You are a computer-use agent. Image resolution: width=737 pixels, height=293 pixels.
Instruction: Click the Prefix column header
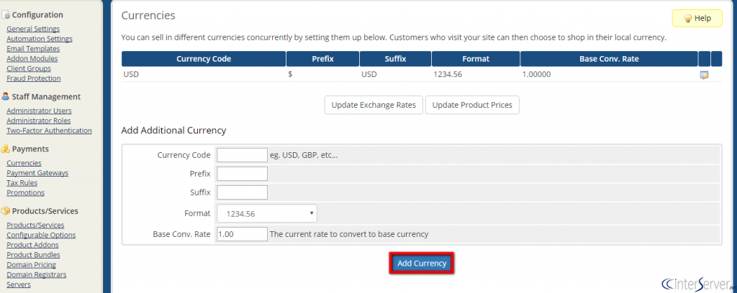click(323, 59)
